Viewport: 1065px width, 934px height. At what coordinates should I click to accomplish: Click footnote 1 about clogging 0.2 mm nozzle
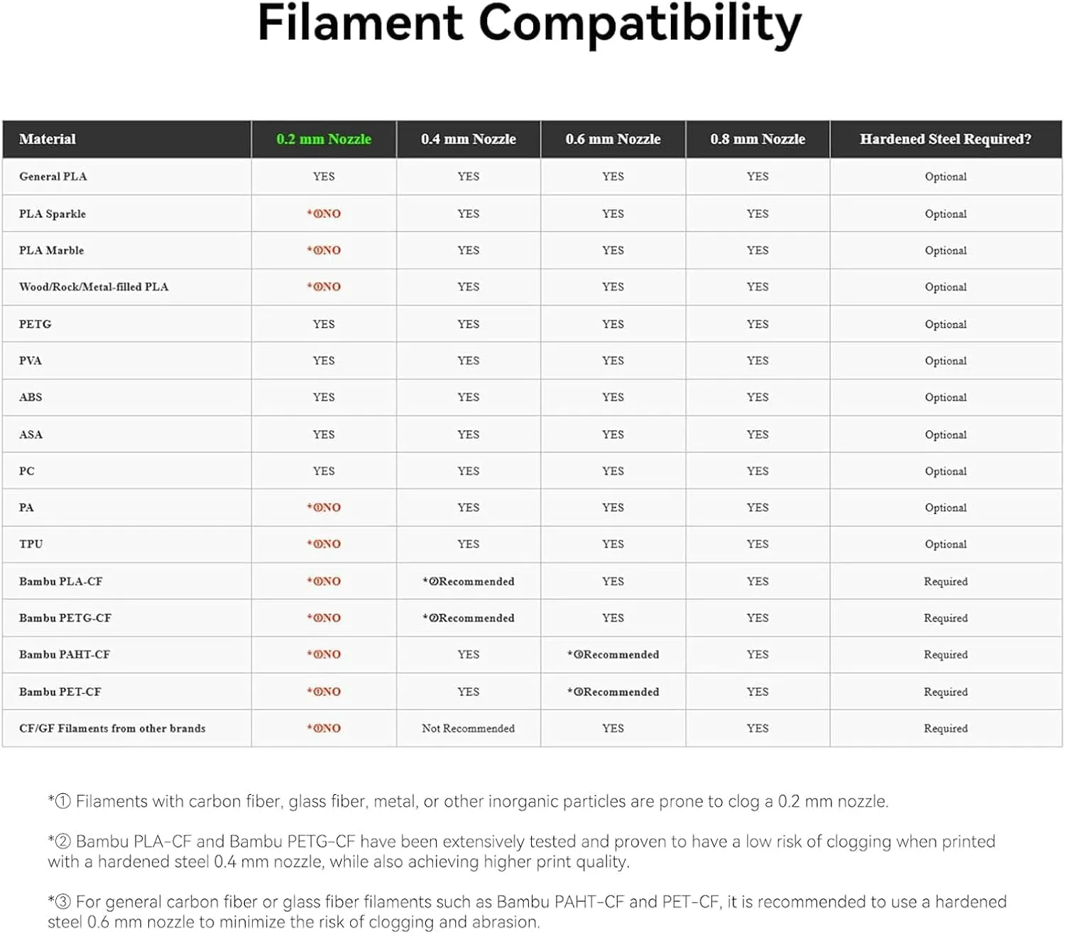(x=469, y=801)
